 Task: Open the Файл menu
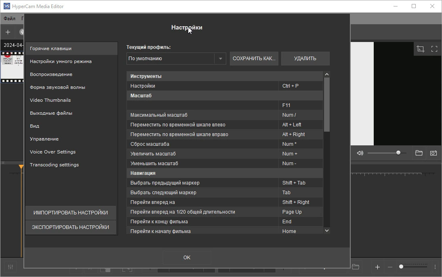coord(9,18)
